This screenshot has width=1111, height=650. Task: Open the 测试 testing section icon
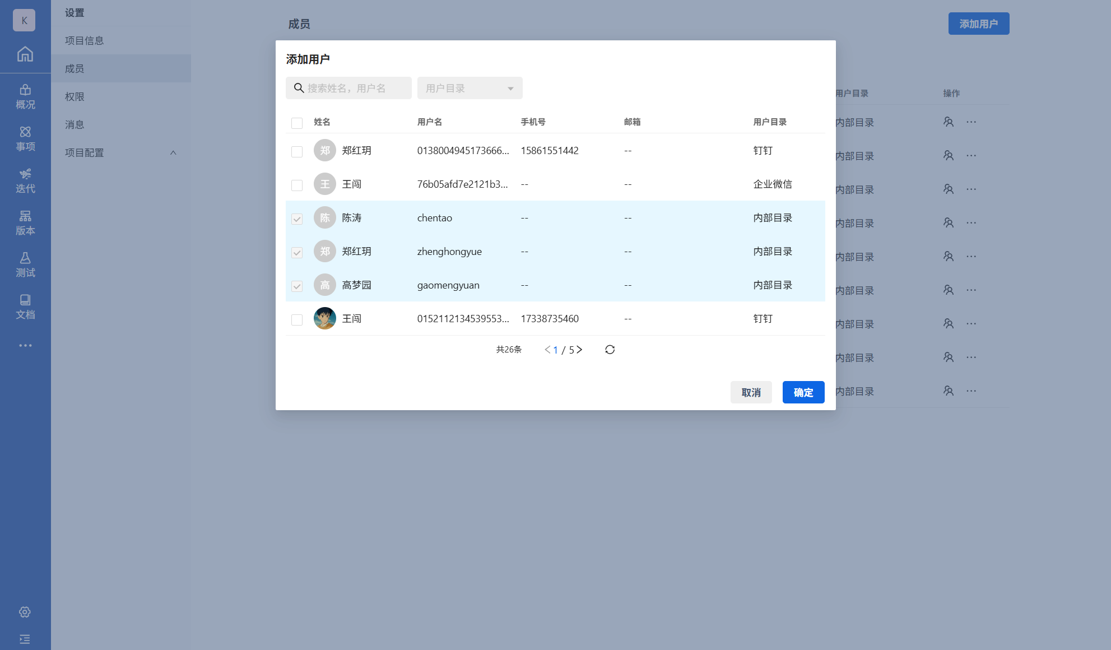tap(25, 264)
